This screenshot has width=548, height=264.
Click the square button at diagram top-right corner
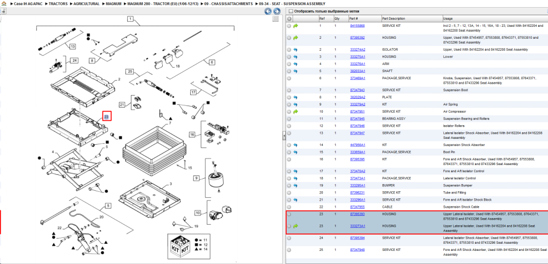276,19
